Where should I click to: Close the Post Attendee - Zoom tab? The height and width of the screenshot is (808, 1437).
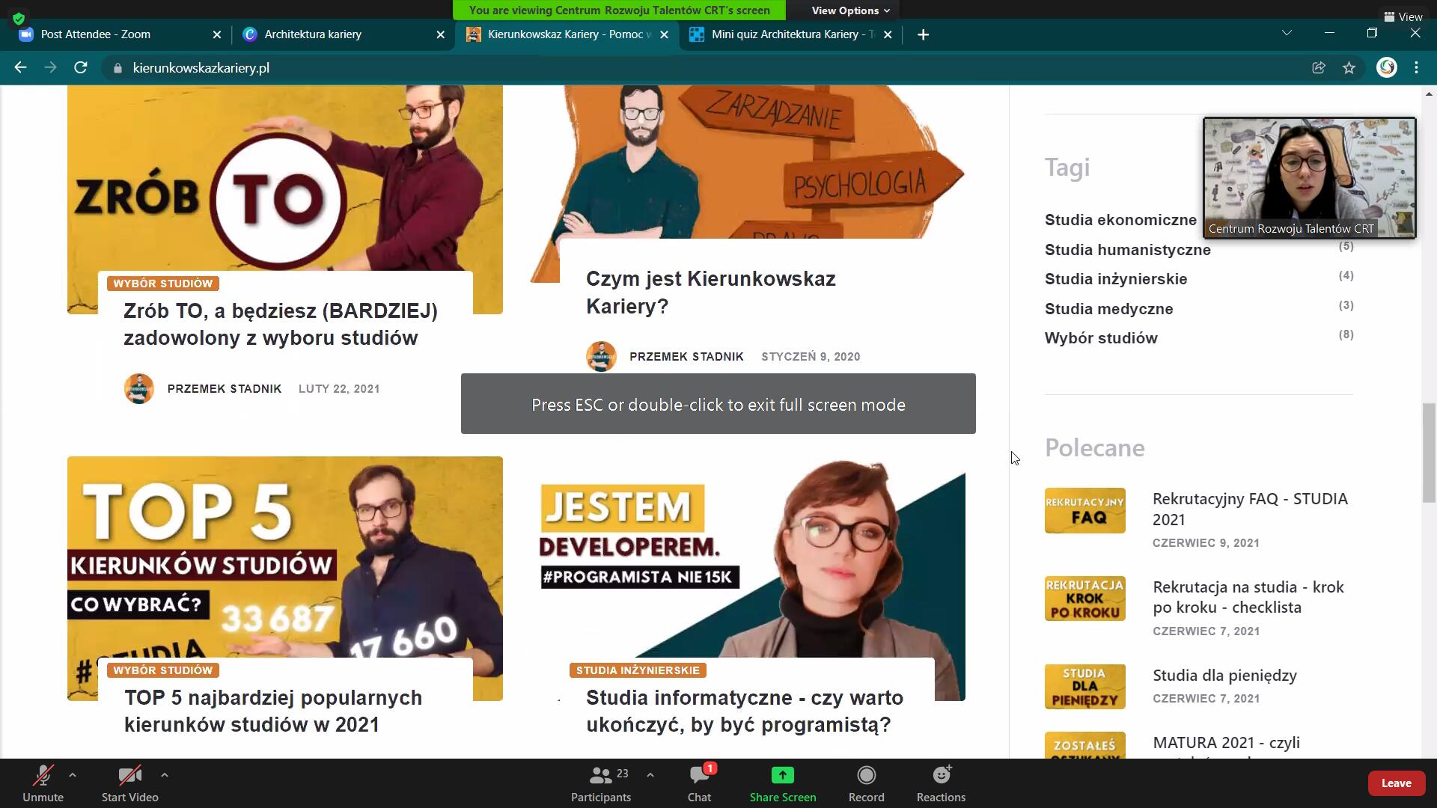point(217,34)
